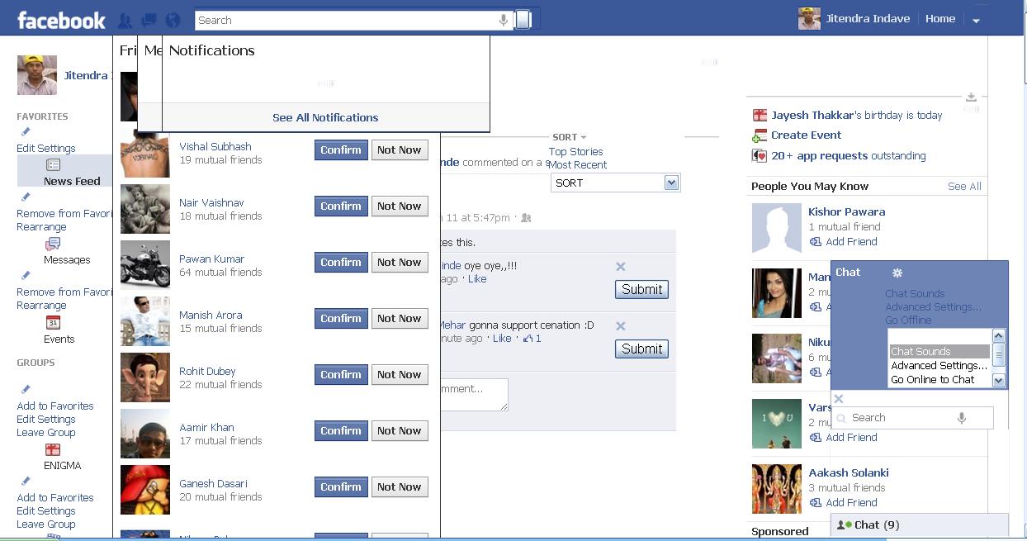Click the microphone icon in top search bar
This screenshot has height=541, width=1027.
coord(504,20)
